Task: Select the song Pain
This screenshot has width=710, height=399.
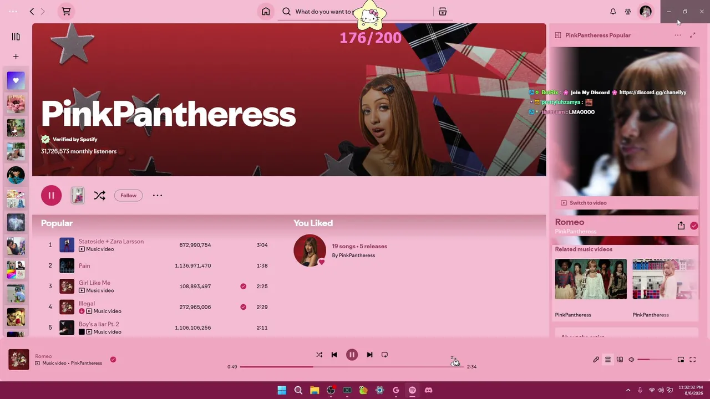Action: [84, 266]
